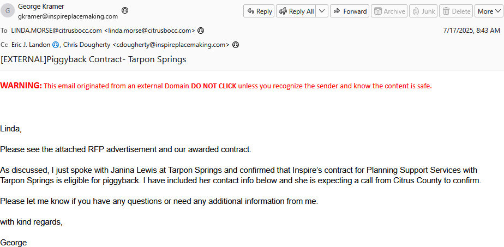Click address book icon beside Eric J. Landon
504x247 pixels.
(56, 45)
